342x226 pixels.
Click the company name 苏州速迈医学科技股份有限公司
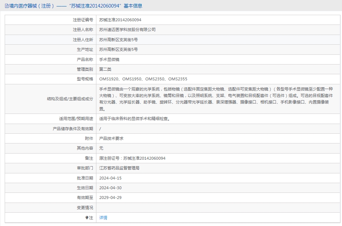pyautogui.click(x=127, y=30)
